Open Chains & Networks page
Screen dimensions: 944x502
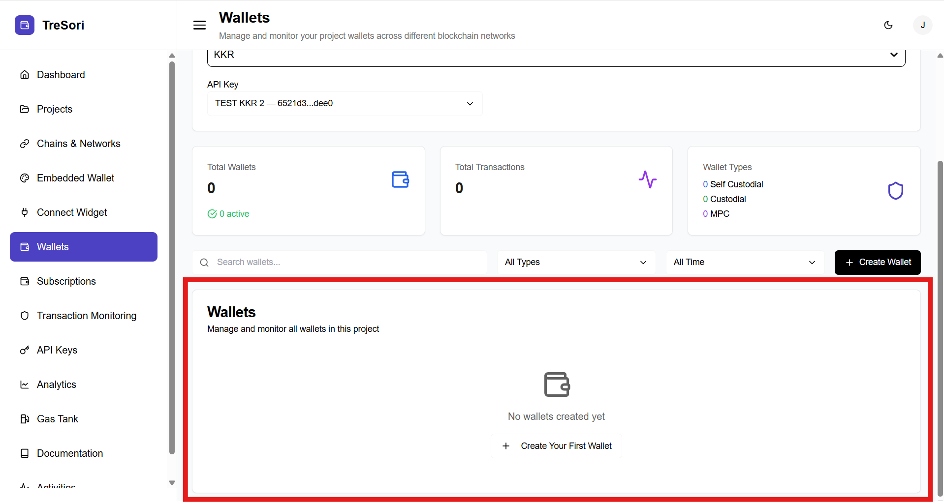pos(79,144)
